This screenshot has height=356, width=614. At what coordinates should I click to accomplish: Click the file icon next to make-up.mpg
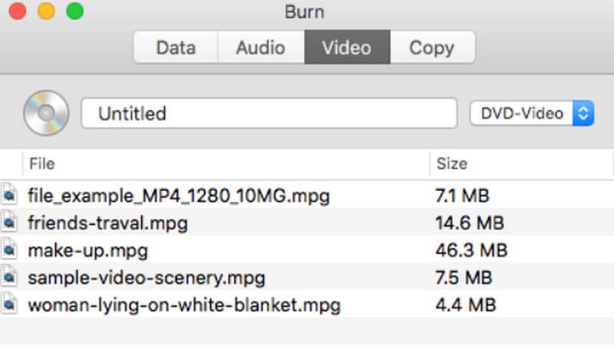pyautogui.click(x=9, y=249)
